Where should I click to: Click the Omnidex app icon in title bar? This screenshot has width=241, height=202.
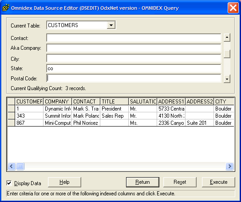(6, 8)
